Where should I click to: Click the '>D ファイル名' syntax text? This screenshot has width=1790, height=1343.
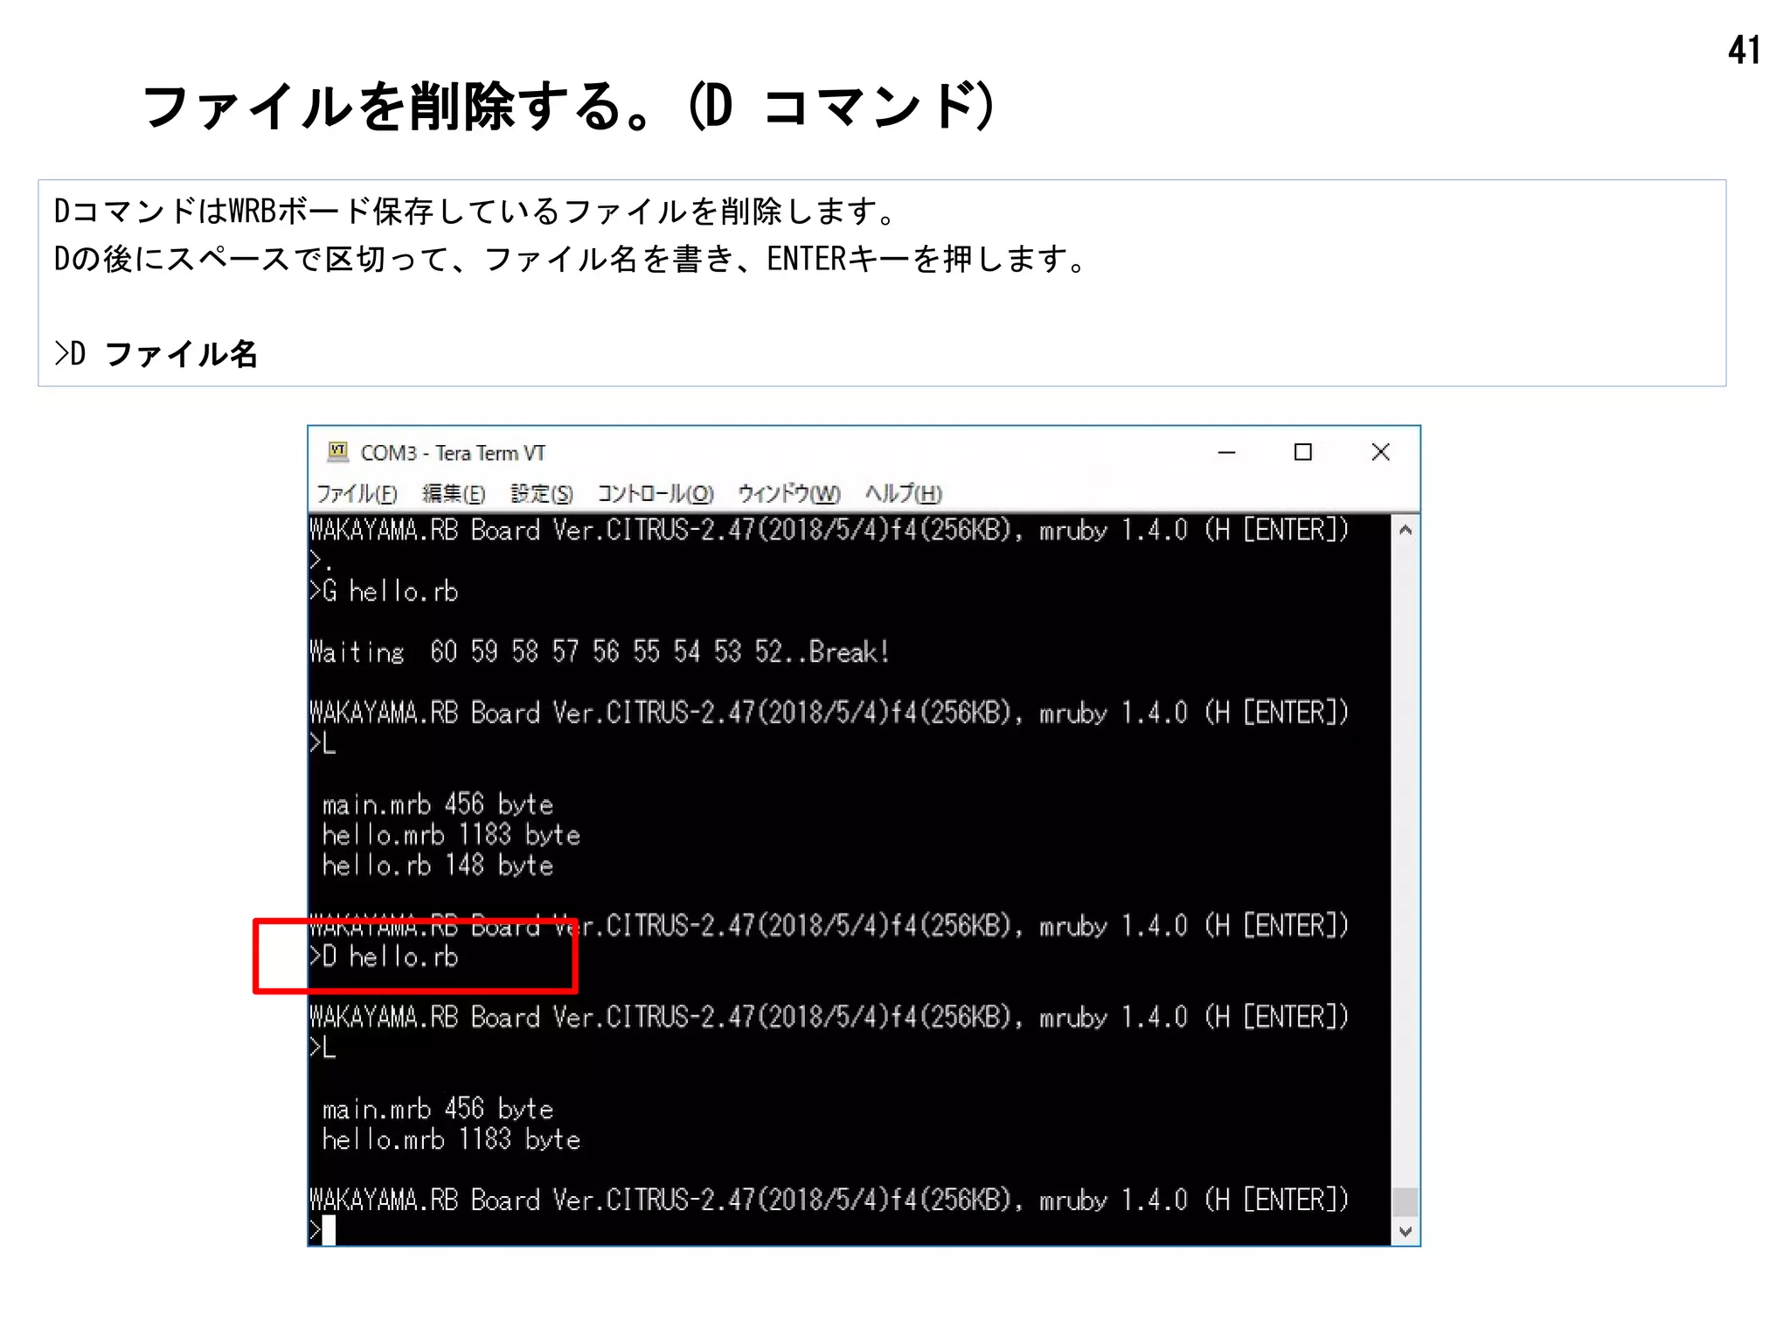[156, 354]
